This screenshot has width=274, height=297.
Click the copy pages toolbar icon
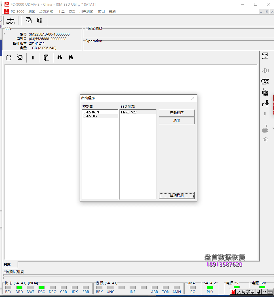coord(47,58)
